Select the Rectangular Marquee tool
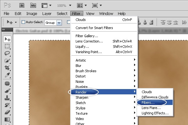 pyautogui.click(x=7, y=46)
